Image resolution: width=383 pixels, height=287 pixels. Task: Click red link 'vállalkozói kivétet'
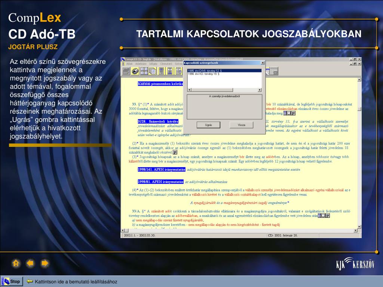(x=204, y=194)
